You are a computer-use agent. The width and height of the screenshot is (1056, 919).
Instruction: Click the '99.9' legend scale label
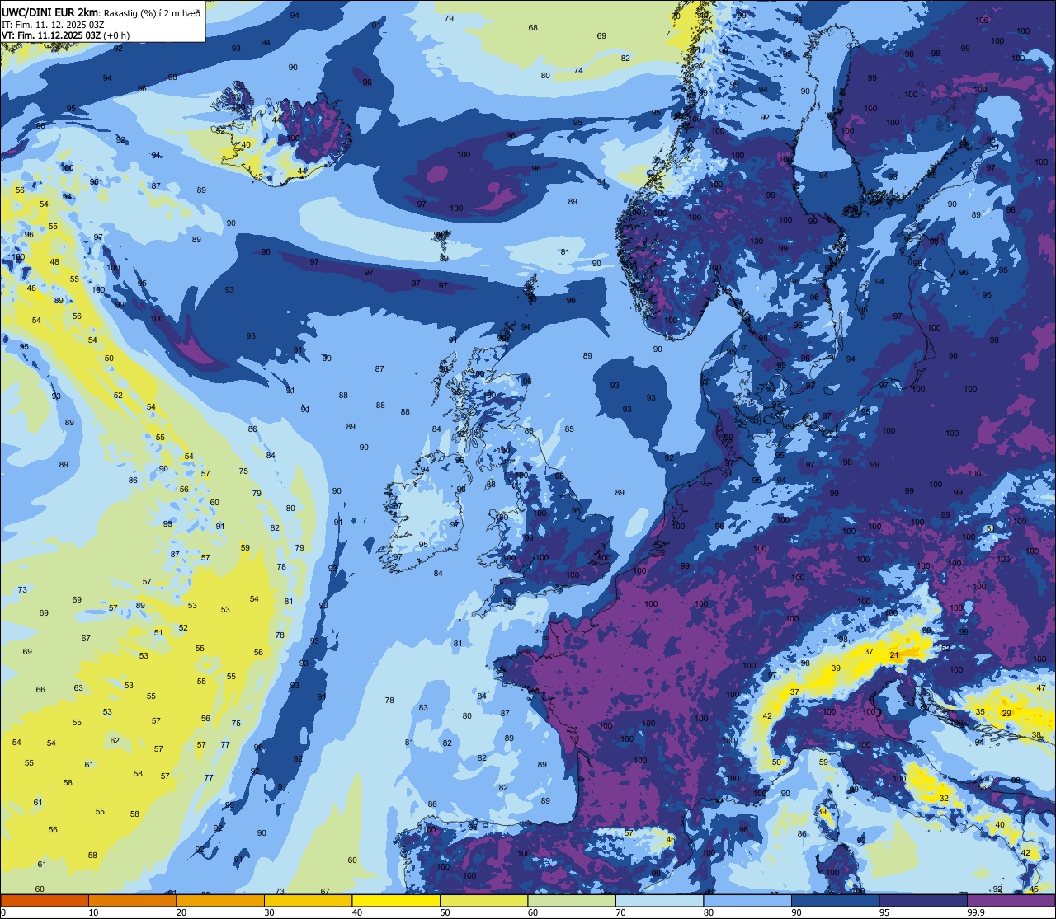click(x=977, y=912)
